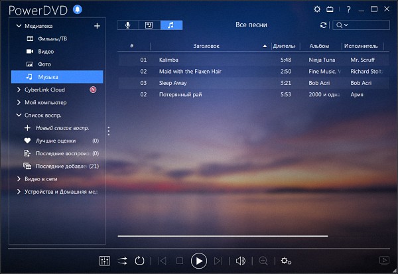The image size is (398, 274).
Task: Expand Устройства и Домашняя медиа
Action: [x=19, y=192]
